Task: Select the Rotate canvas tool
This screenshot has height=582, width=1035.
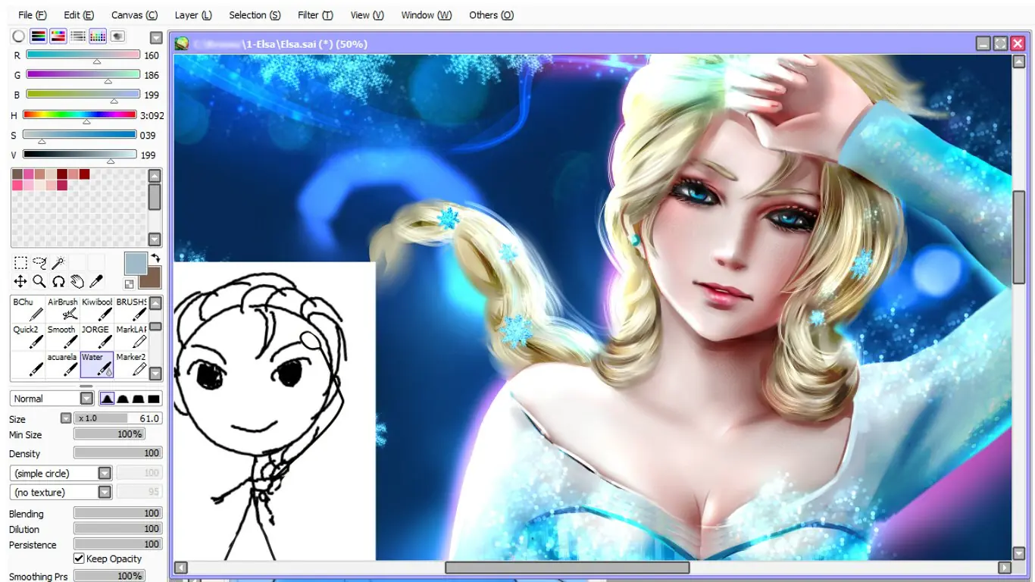Action: (58, 282)
